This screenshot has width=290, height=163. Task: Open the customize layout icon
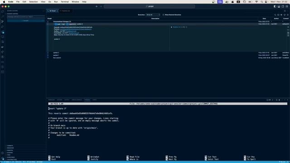coord(287,6)
